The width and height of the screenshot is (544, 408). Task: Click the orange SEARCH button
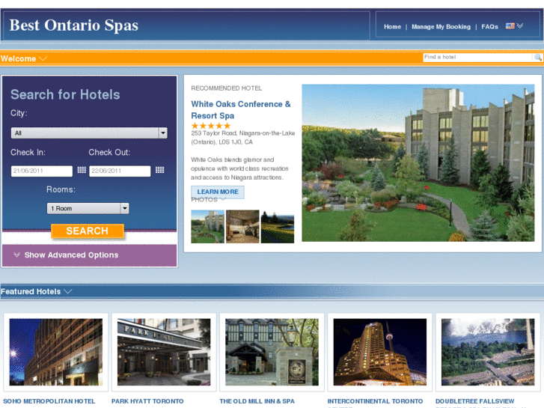click(88, 231)
